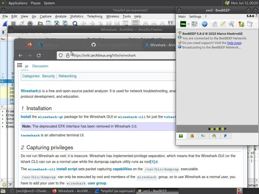Open Wireshark Wireless menu
The image size is (259, 194).
(x=113, y=16)
